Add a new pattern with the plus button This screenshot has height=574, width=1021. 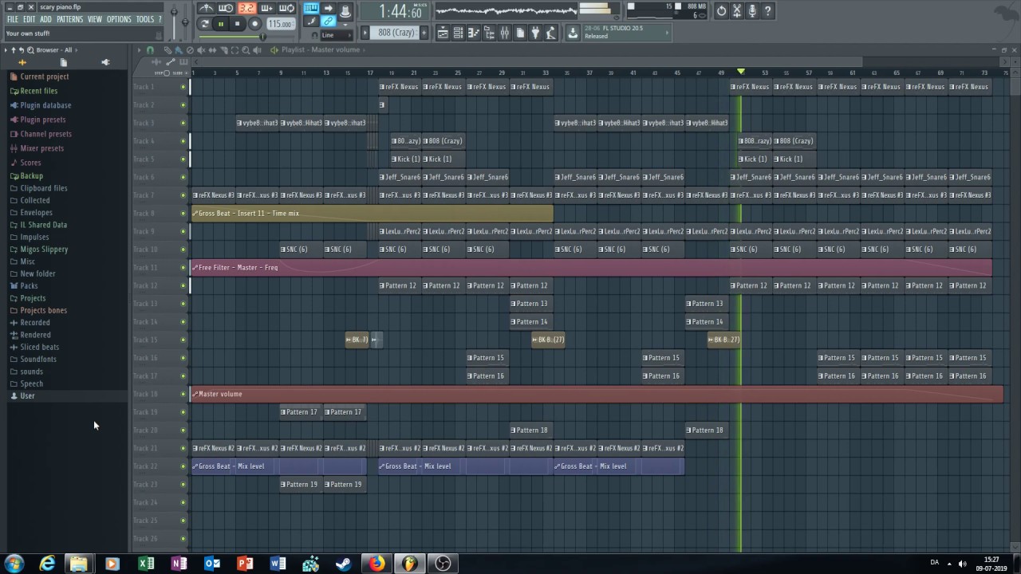pyautogui.click(x=424, y=33)
